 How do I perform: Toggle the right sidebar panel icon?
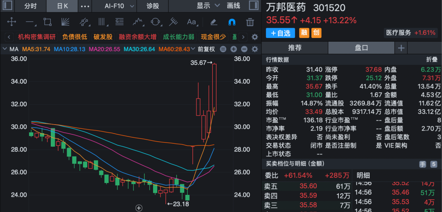(x=254, y=6)
